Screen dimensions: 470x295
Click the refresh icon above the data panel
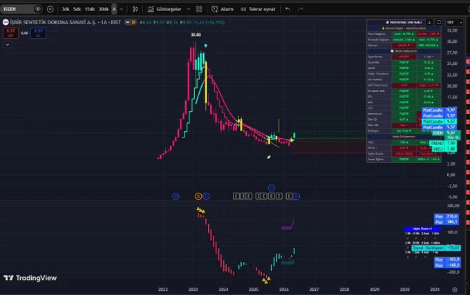coord(439,23)
